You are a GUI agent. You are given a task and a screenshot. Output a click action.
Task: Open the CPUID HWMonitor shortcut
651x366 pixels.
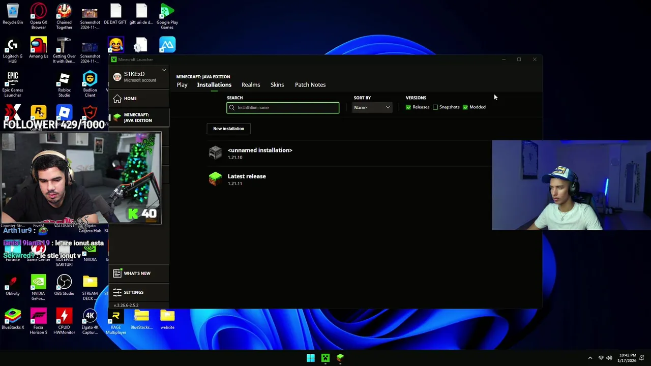(x=64, y=321)
